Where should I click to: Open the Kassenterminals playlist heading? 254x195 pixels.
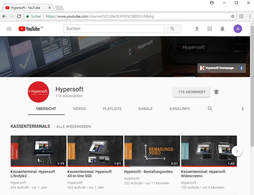[x=30, y=126]
